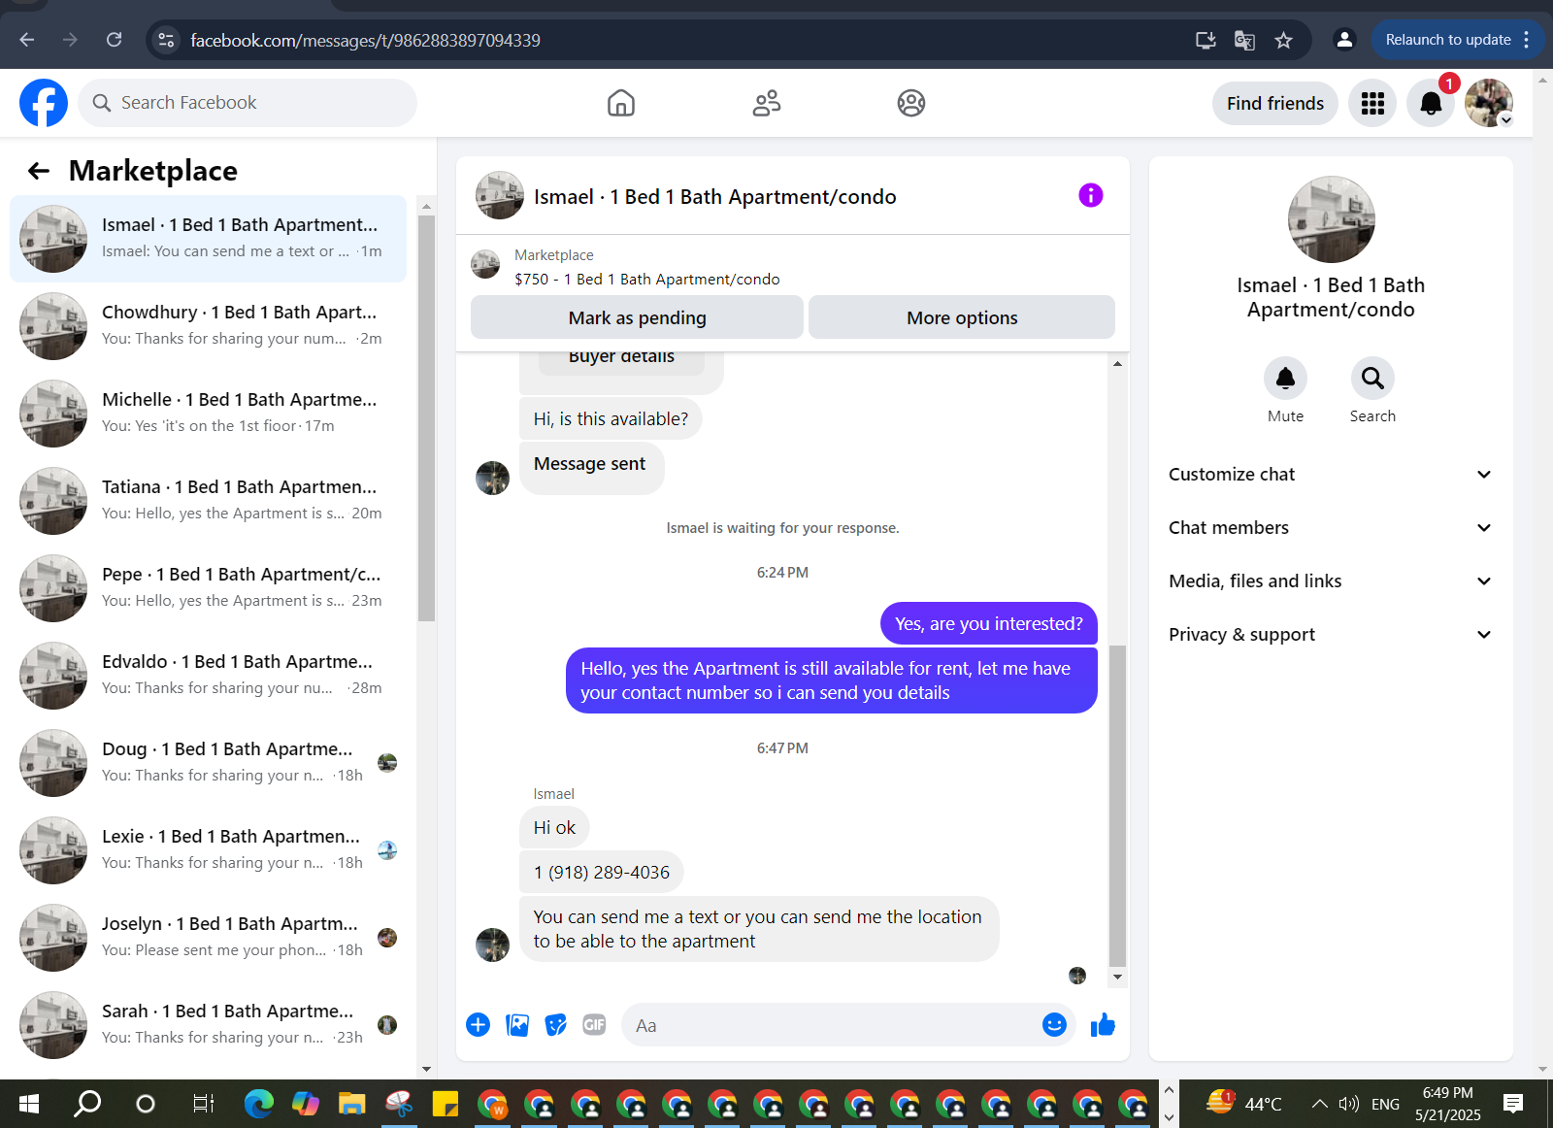The image size is (1553, 1128).
Task: Open the Groups icon in top navigation
Action: click(911, 103)
